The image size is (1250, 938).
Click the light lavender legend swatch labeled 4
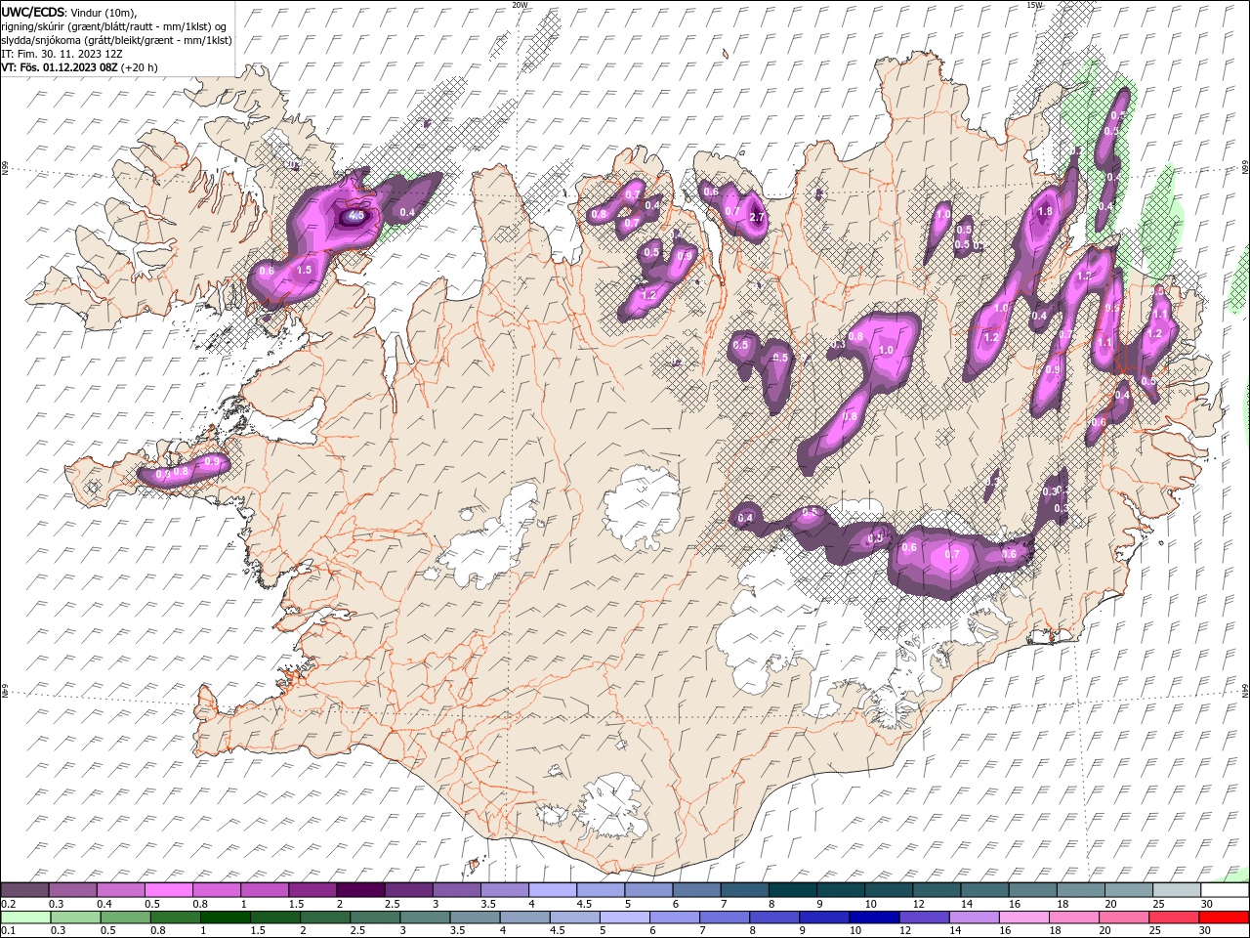coord(553,890)
